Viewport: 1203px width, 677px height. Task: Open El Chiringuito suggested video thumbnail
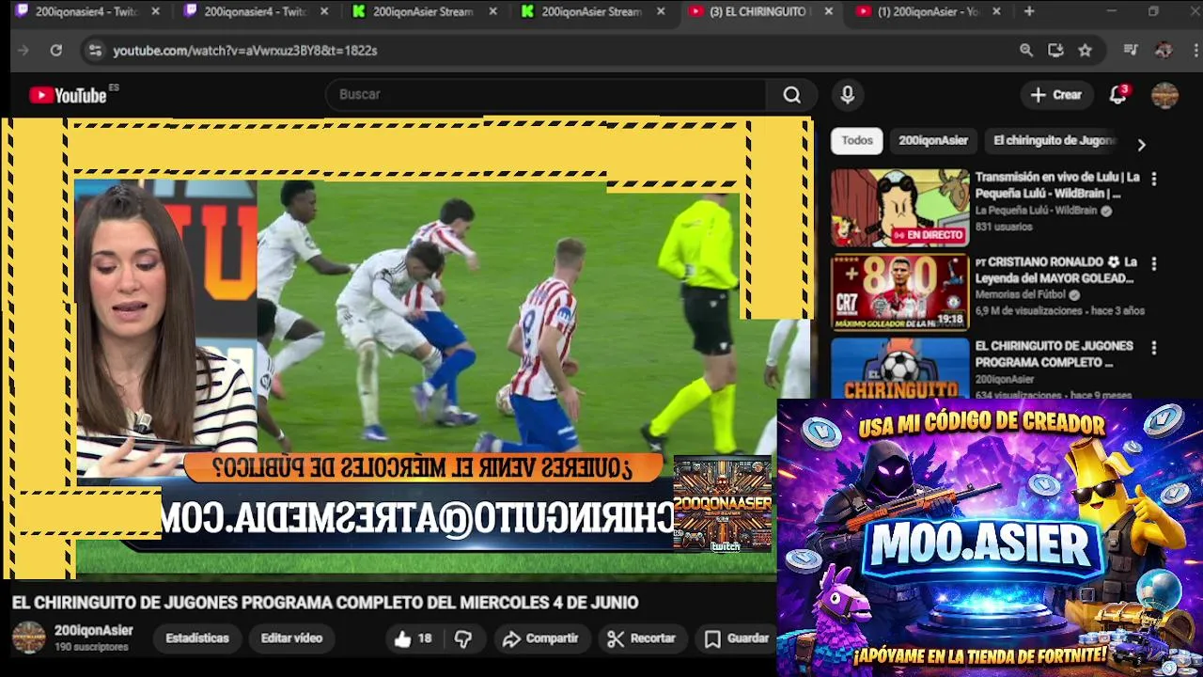(x=899, y=368)
